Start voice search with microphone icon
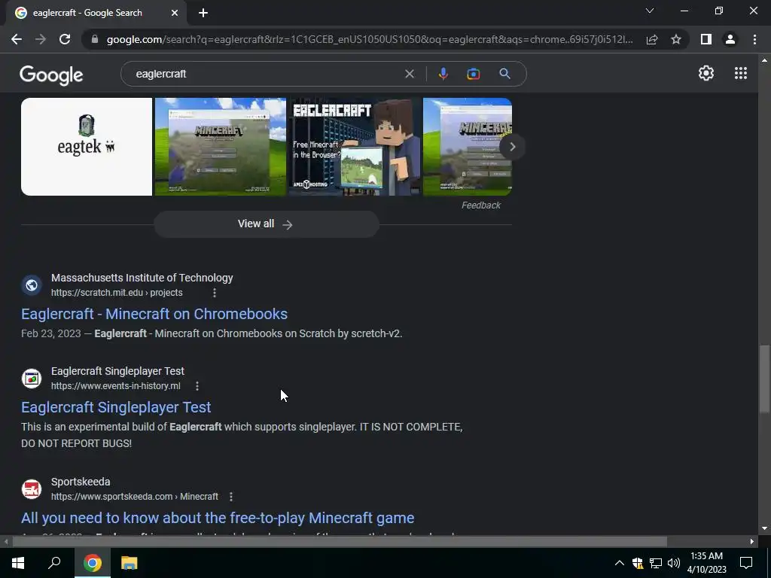 (443, 74)
